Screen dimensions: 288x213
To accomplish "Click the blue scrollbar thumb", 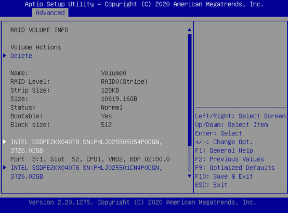I will pos(190,90).
